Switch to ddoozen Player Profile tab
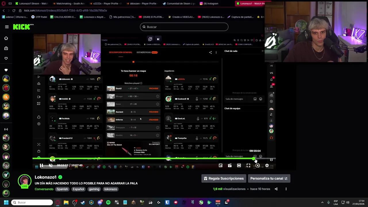368x207 pixels. [x=142, y=3]
